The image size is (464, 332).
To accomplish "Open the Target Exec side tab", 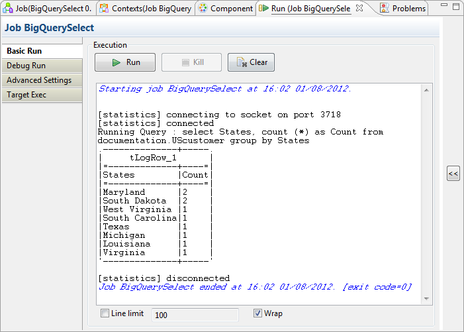I will [42, 95].
